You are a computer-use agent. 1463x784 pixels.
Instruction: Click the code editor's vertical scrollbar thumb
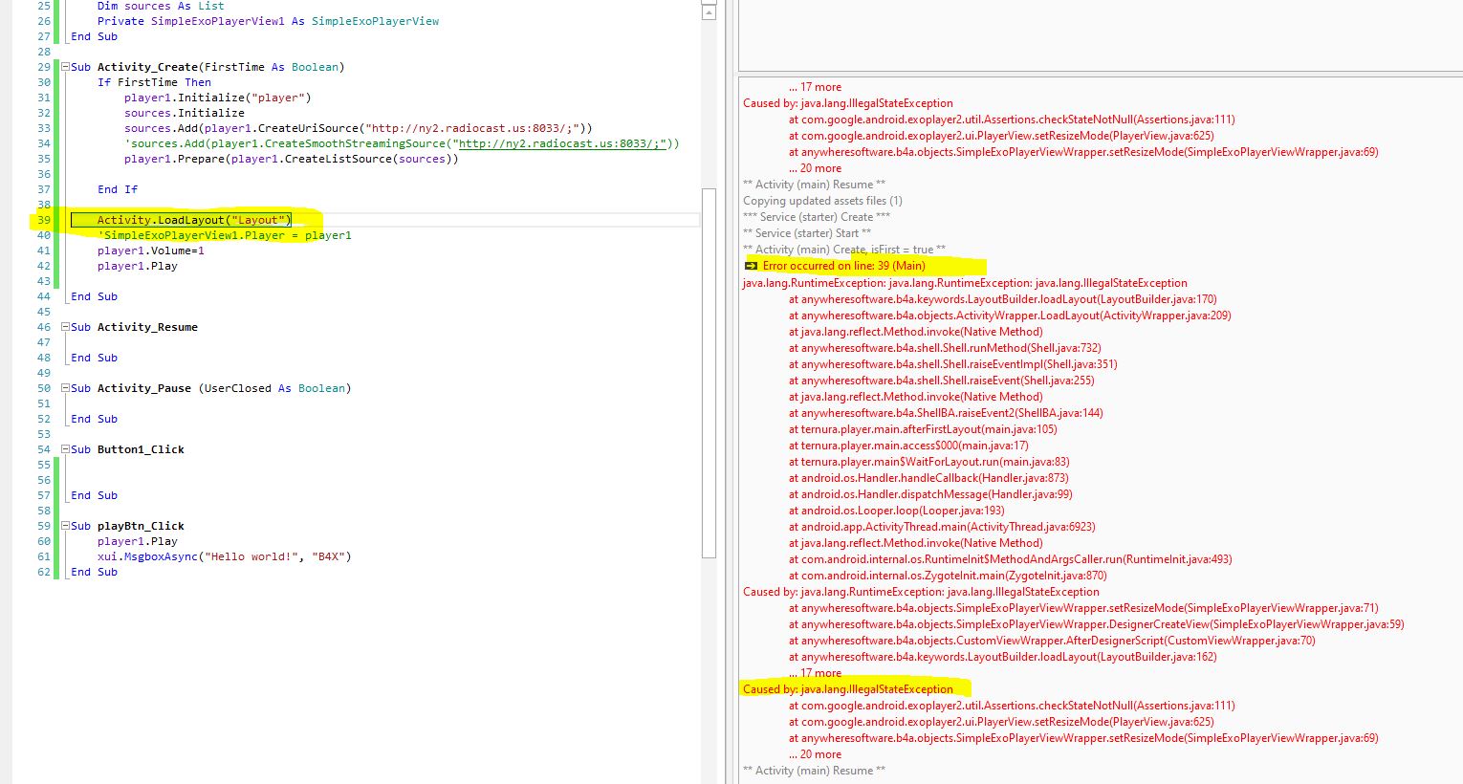[709, 373]
